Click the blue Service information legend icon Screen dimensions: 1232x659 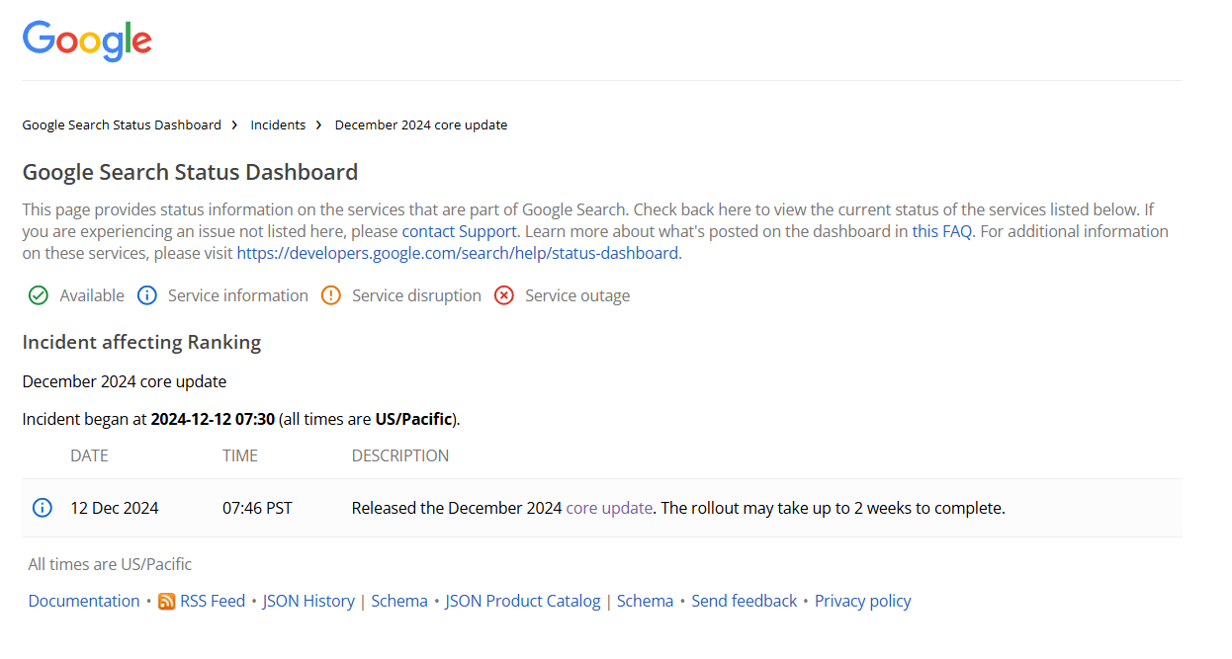(147, 295)
